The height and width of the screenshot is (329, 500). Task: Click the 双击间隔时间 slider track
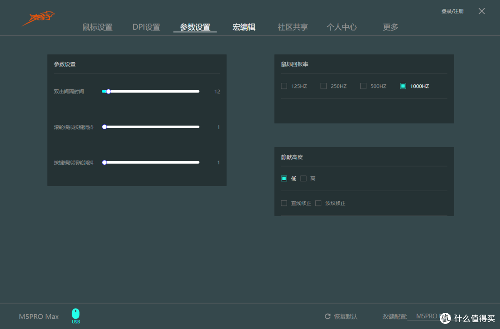coord(150,92)
